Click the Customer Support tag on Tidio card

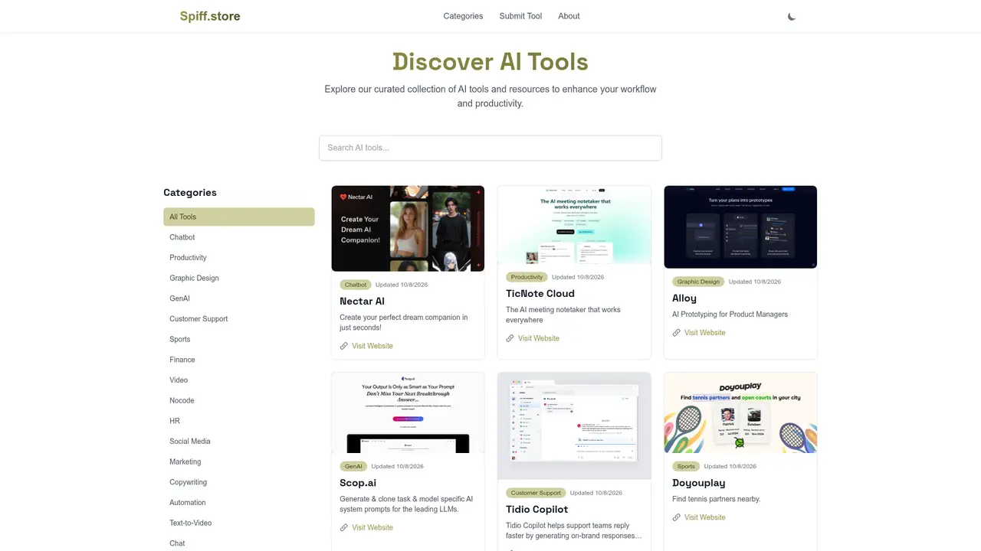(x=536, y=493)
